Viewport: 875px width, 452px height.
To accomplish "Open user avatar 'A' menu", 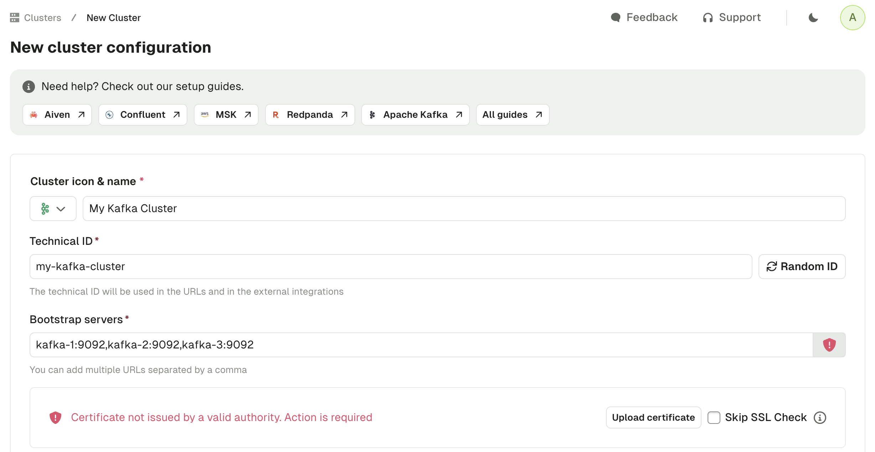I will [852, 17].
